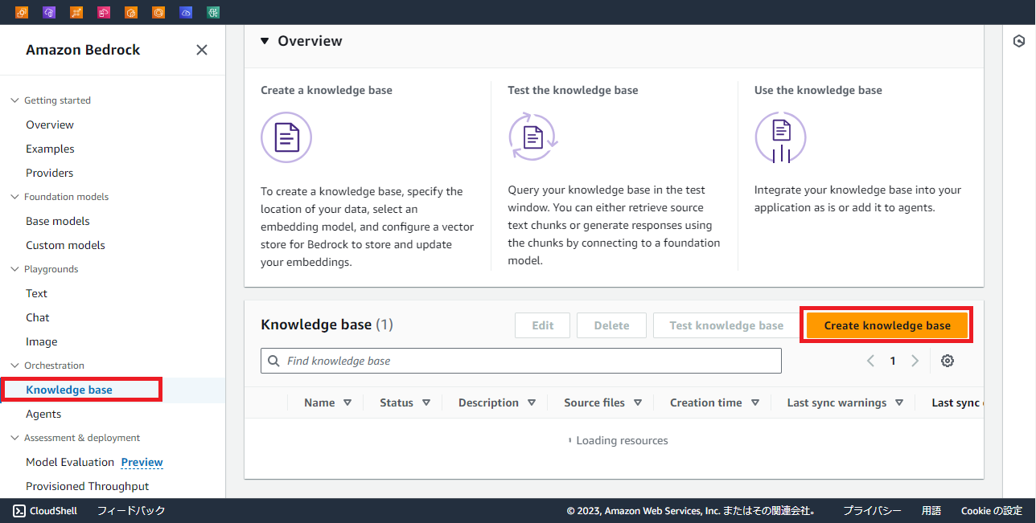
Task: Click the Knowledge base (1) table heading
Action: [327, 325]
